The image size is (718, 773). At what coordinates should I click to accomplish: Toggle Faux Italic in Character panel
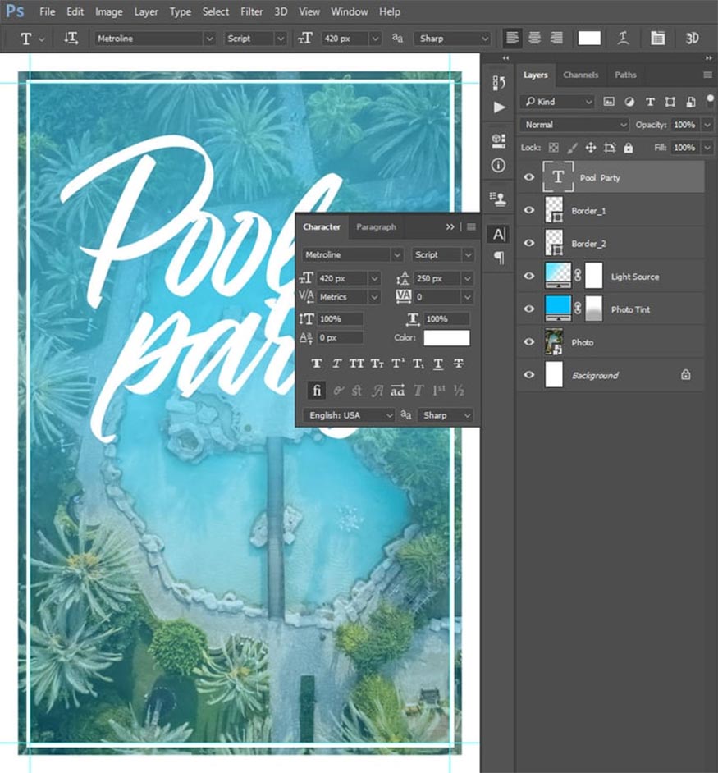336,364
